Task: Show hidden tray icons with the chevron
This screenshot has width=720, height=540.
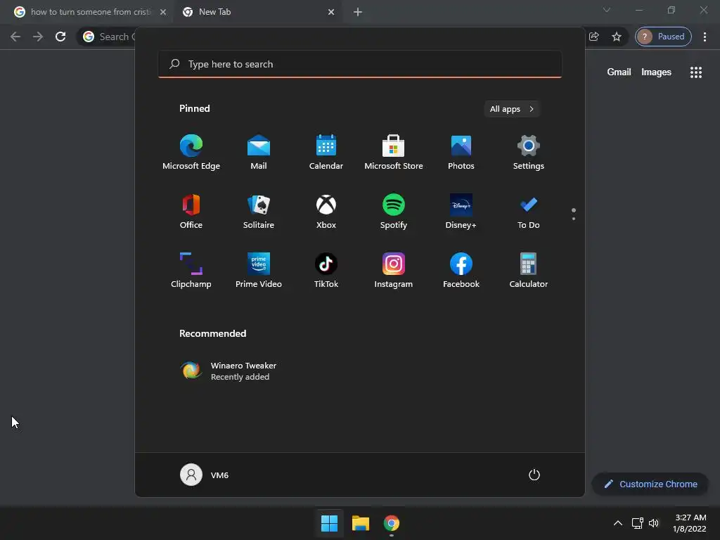Action: click(618, 523)
